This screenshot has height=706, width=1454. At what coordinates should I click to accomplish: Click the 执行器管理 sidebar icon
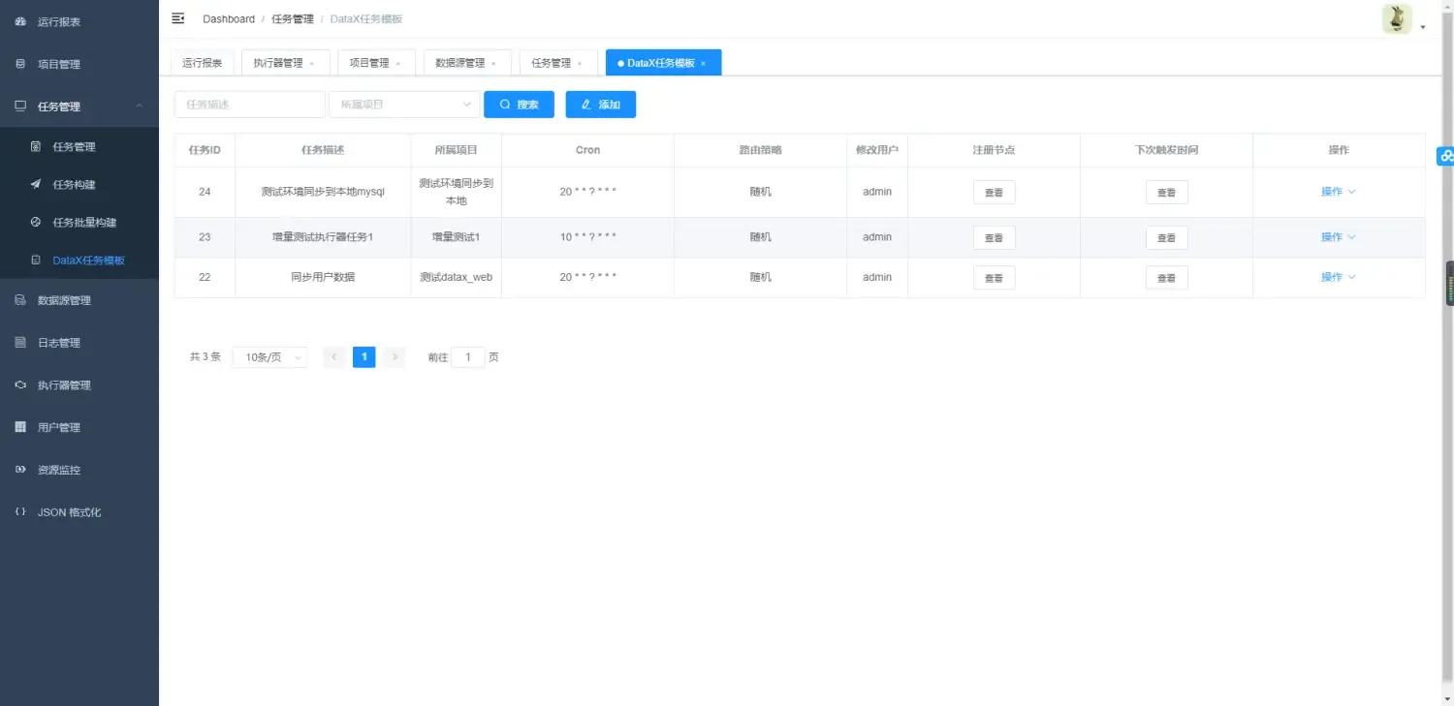(x=21, y=384)
